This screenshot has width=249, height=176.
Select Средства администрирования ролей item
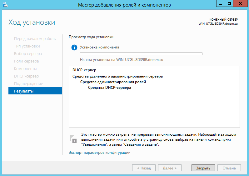click(x=113, y=82)
